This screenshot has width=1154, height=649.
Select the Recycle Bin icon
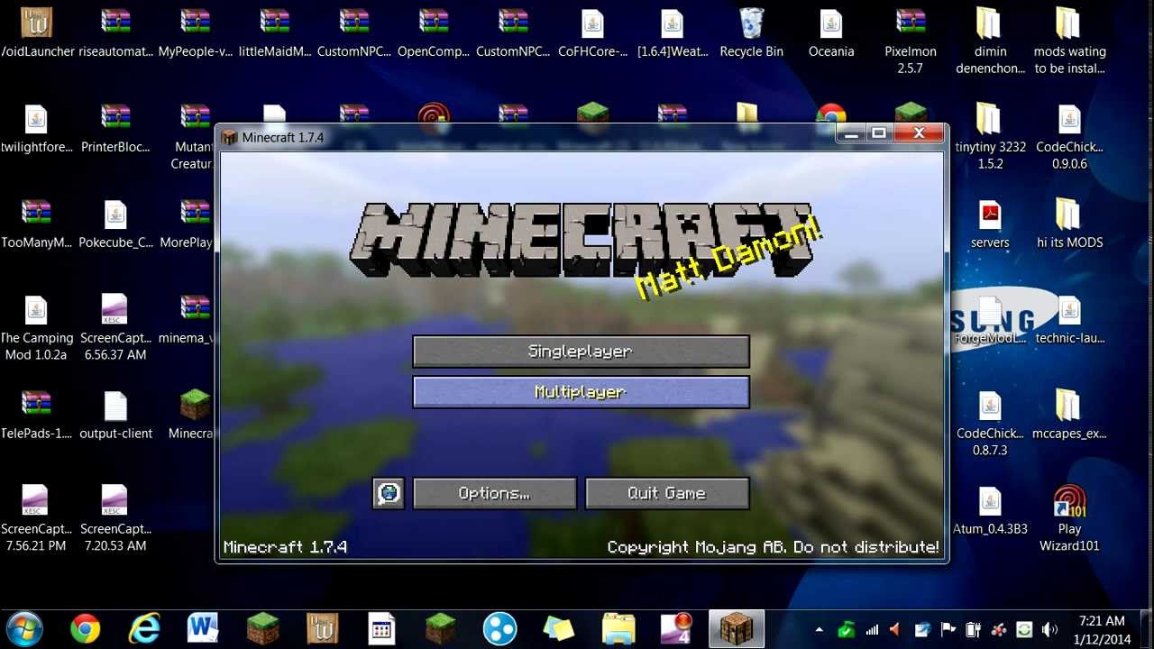pyautogui.click(x=751, y=33)
